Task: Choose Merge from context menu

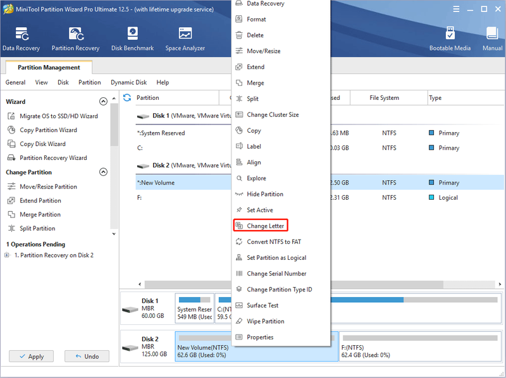Action: (281, 83)
